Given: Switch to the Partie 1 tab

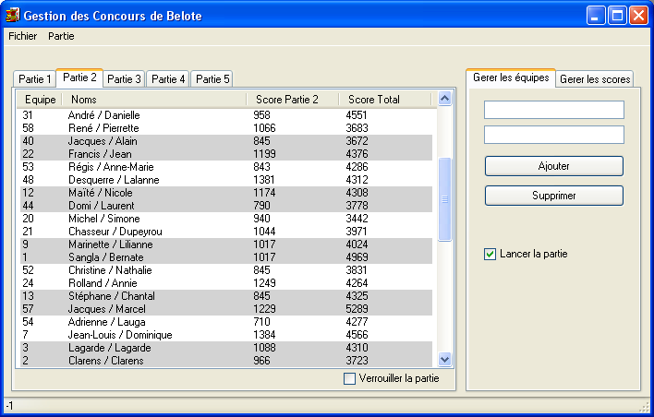Looking at the screenshot, I should [35, 79].
